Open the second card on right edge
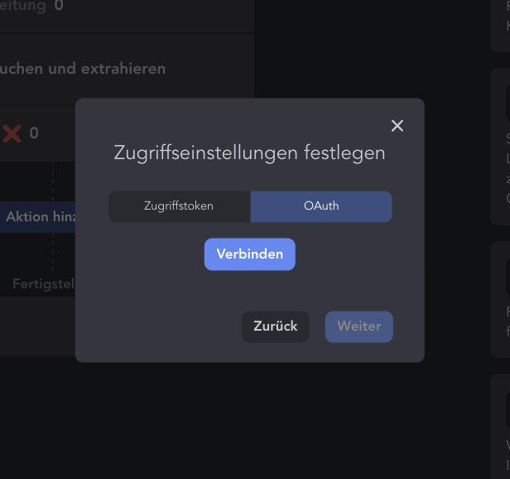This screenshot has width=510, height=479. [500, 147]
